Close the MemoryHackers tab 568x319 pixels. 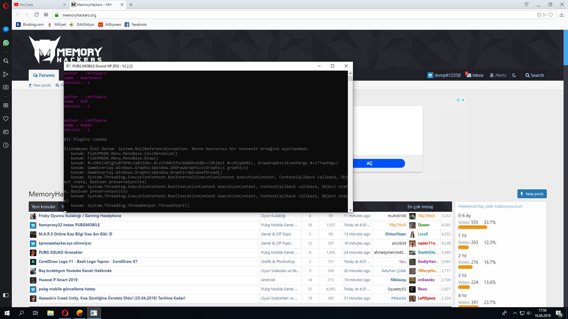point(122,5)
